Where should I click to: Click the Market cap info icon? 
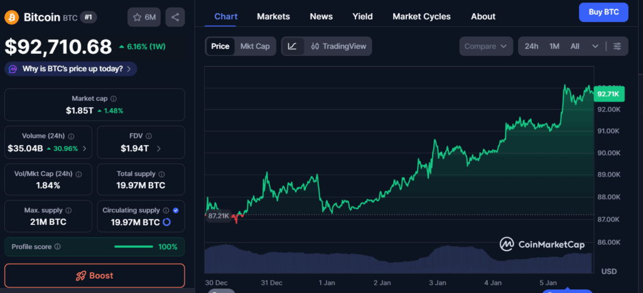click(x=114, y=99)
